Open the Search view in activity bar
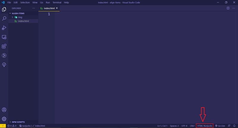The width and height of the screenshot is (238, 128). [x=4, y=18]
